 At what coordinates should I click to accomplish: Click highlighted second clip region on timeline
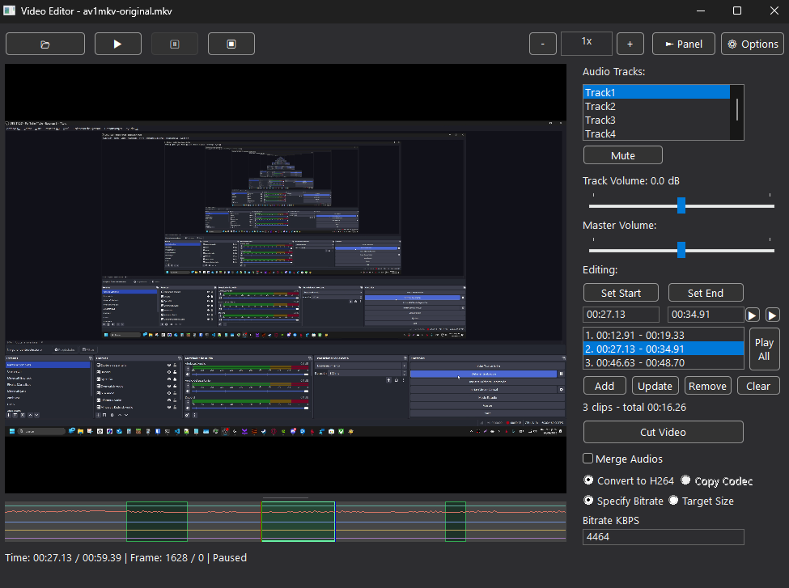pos(298,522)
